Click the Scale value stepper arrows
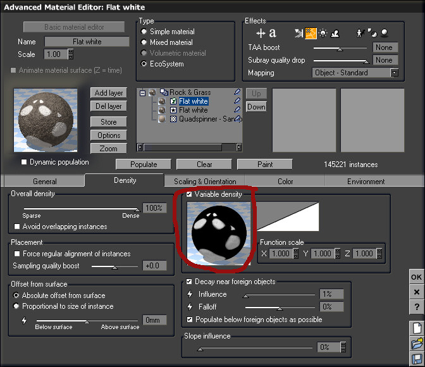Viewport: 425px width, 367px height. point(70,54)
